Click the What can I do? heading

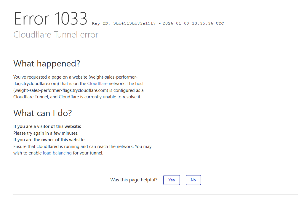pyautogui.click(x=43, y=113)
